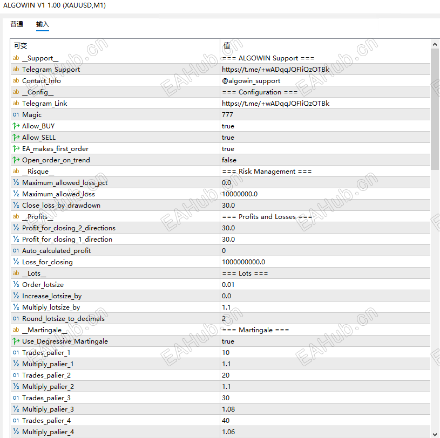This screenshot has height=438, width=440.
Task: Click the double icon beside Multiply_lotsize_by
Action: (16, 307)
